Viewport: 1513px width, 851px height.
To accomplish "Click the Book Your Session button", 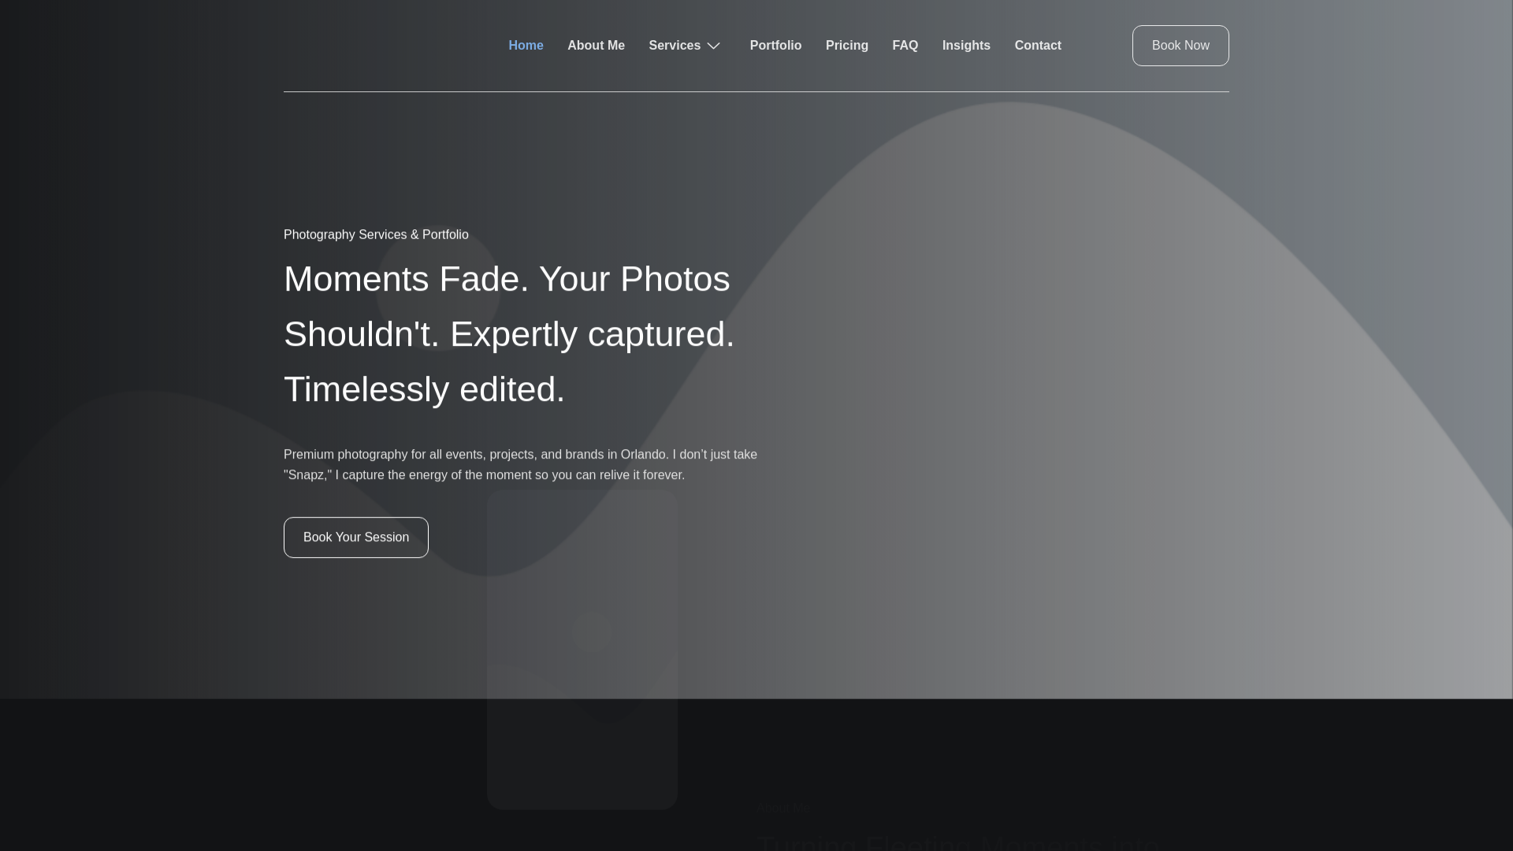I will [x=356, y=537].
